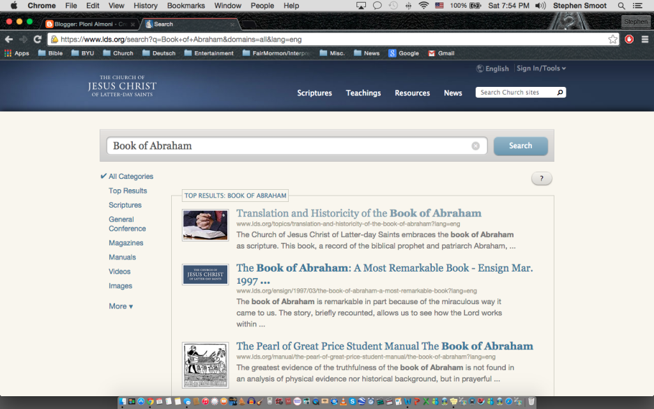The width and height of the screenshot is (654, 409).
Task: Open the FairMormon/Interpreter bookmarks folder
Action: (277, 53)
